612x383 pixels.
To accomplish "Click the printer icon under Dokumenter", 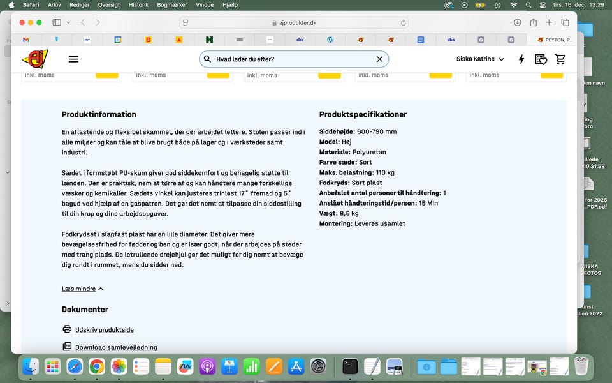I will [x=67, y=329].
